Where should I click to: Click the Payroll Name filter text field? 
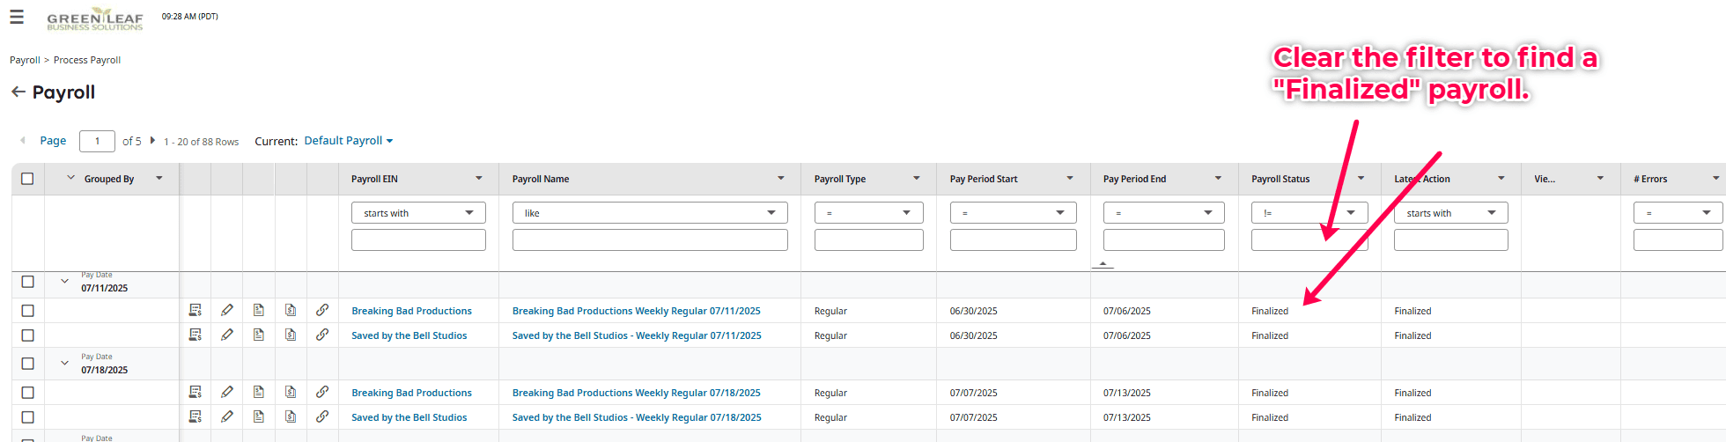coord(650,239)
